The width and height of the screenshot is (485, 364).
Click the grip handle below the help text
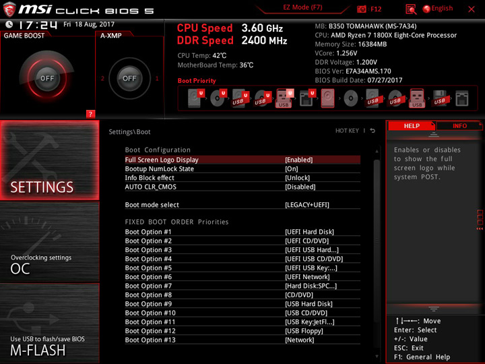(x=434, y=309)
